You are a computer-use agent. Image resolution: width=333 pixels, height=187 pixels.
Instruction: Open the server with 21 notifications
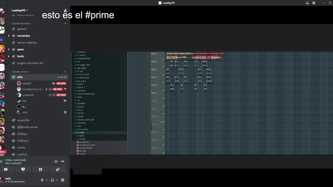(x=2, y=121)
